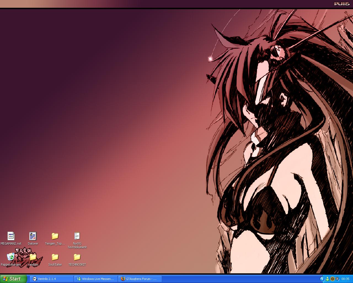Click the yellow globe tray icon
This screenshot has height=283, width=353.
click(x=332, y=279)
